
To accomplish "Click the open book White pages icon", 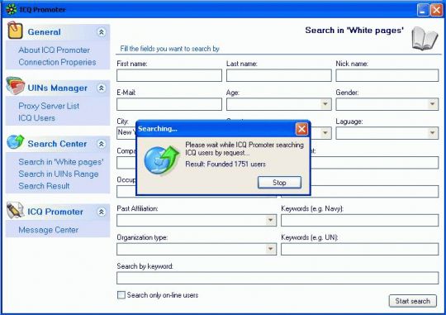I will pyautogui.click(x=425, y=38).
